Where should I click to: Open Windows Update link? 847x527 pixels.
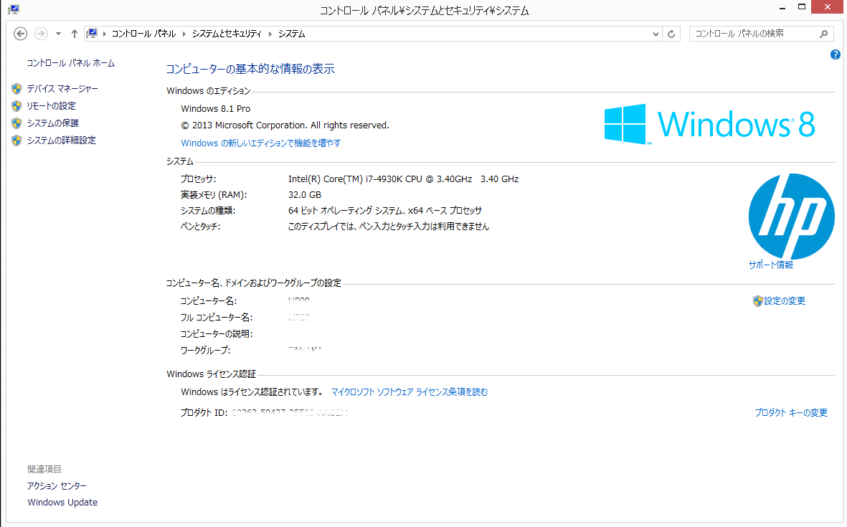(62, 502)
